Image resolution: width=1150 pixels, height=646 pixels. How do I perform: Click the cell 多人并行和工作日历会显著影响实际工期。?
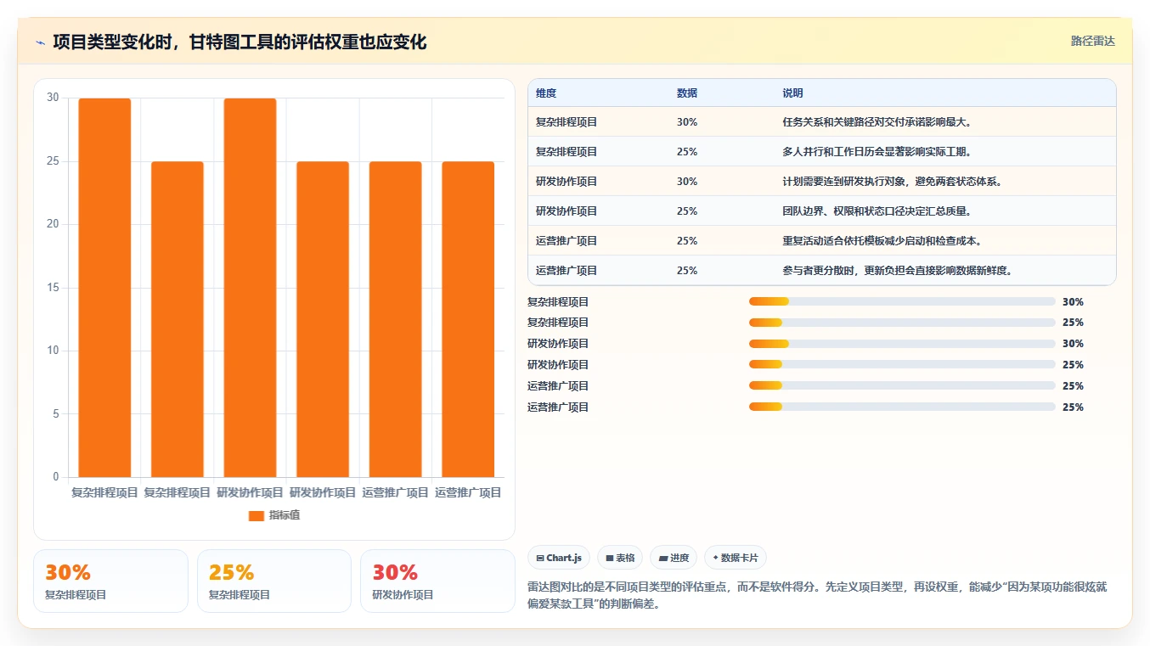tap(877, 152)
